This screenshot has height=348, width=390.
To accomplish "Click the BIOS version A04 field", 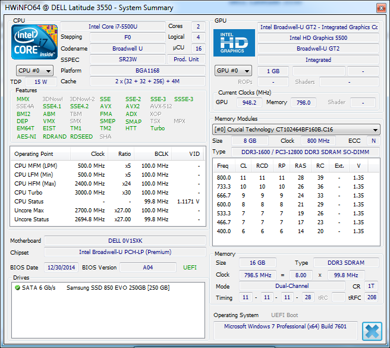I will pos(148,267).
